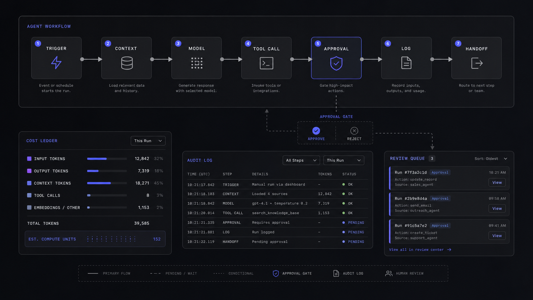Click the 'gpt-4.1 • temperature 0.2' detail
Image resolution: width=533 pixels, height=300 pixels.
pos(280,203)
